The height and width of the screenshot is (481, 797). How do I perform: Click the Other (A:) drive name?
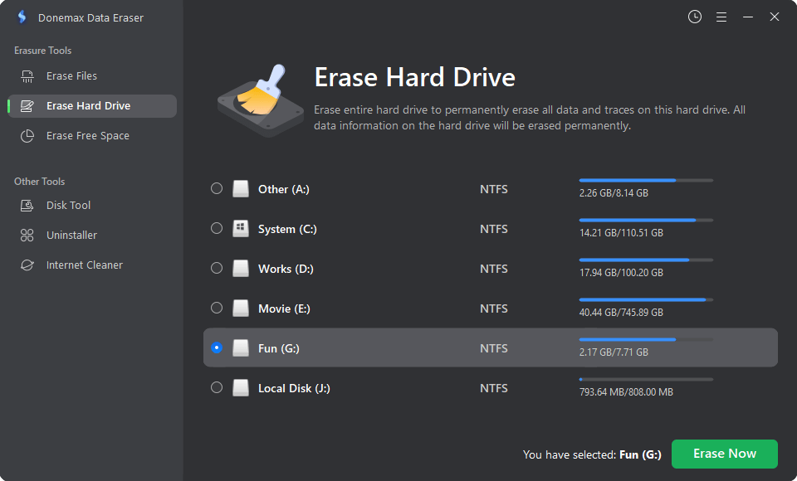coord(284,189)
